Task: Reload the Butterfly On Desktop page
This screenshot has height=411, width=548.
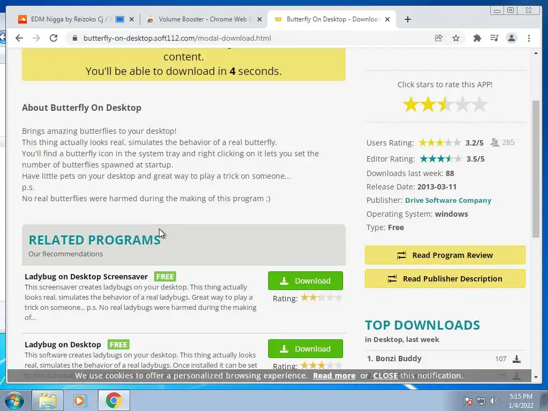Action: point(54,38)
